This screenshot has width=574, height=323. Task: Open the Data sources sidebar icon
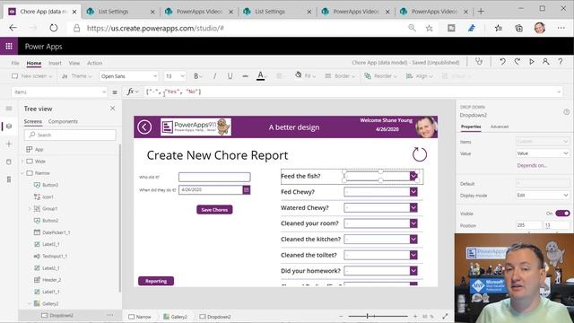(x=9, y=161)
